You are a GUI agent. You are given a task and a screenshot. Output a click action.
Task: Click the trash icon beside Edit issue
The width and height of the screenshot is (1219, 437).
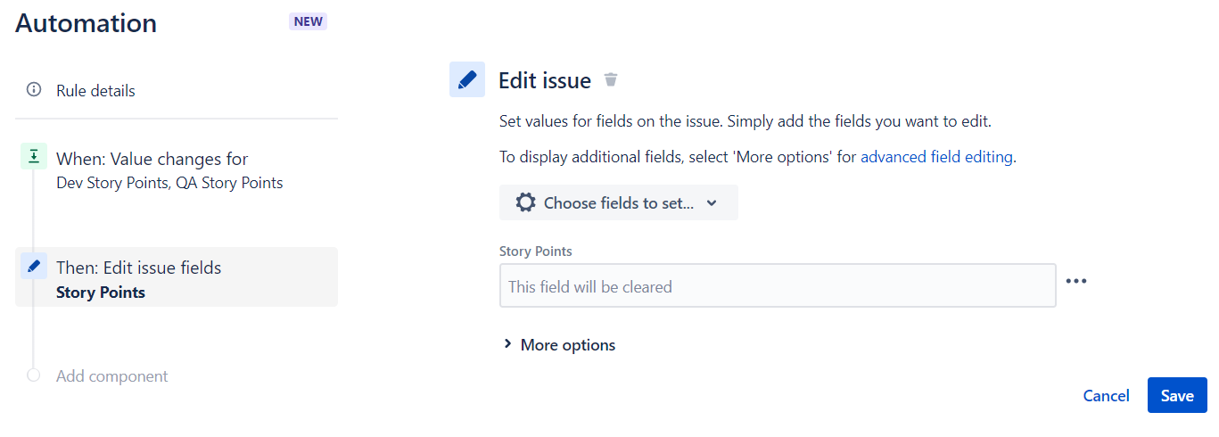611,80
